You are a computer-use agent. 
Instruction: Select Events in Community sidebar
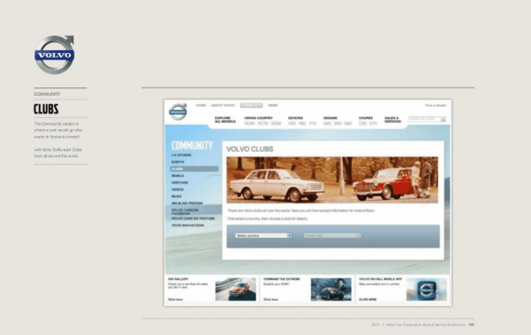[x=178, y=162]
